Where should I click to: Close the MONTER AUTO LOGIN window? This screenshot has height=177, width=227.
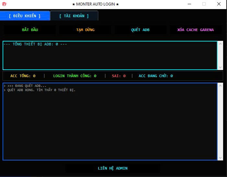219,4
